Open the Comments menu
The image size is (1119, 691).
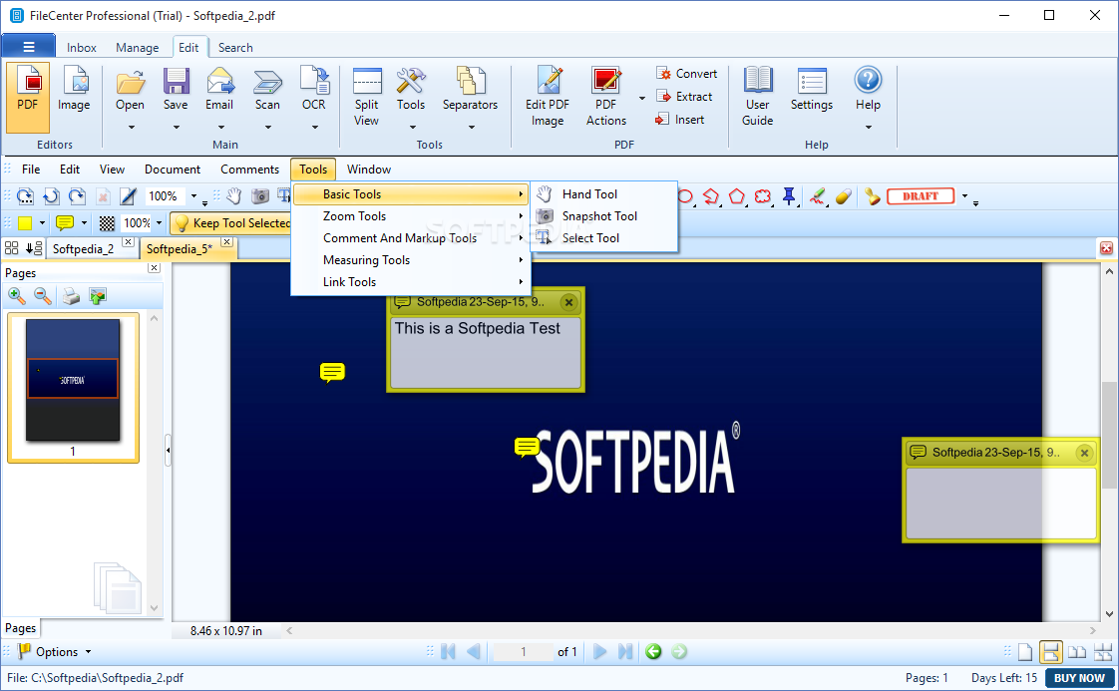tap(249, 170)
